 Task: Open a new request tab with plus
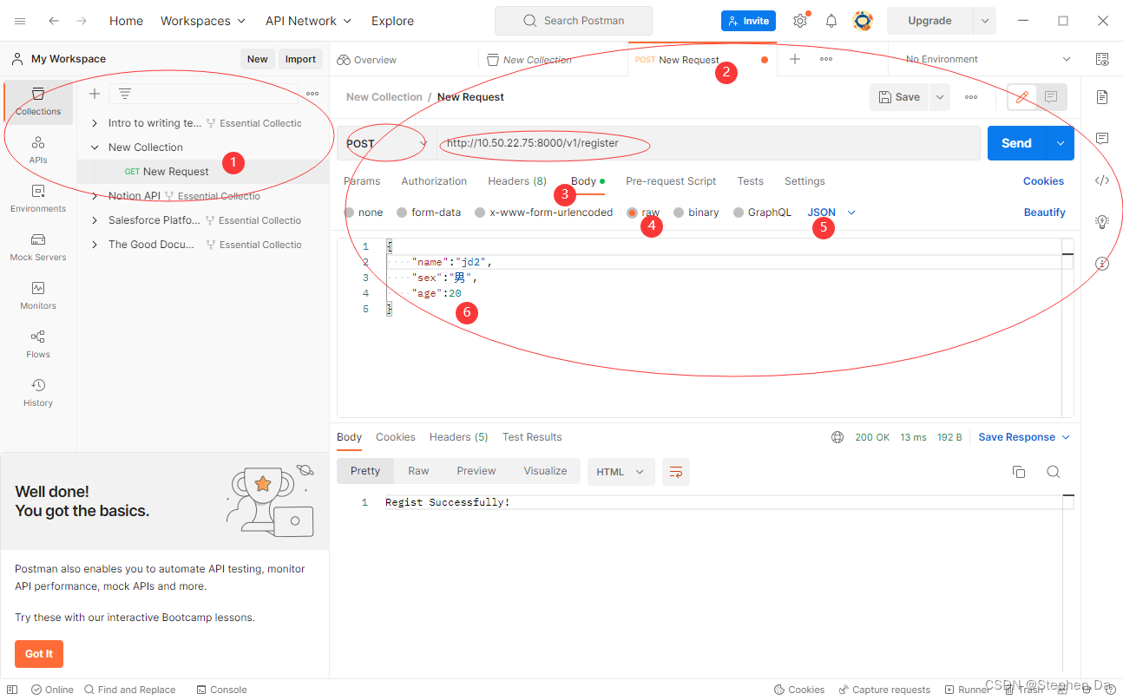click(795, 59)
